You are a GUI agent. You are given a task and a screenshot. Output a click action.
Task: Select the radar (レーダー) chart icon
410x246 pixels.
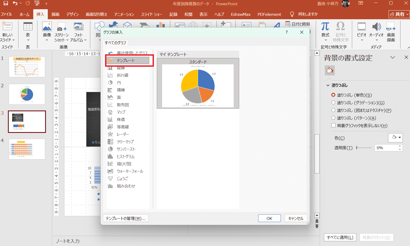click(110, 134)
